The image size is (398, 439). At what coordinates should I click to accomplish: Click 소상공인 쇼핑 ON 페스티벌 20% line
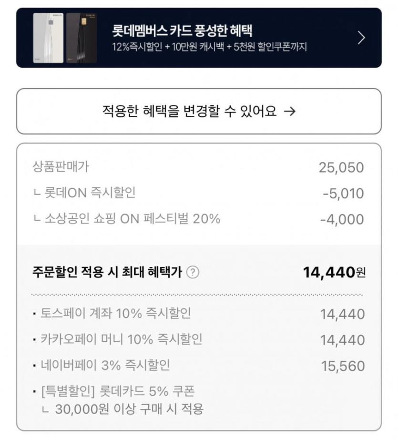tap(127, 219)
